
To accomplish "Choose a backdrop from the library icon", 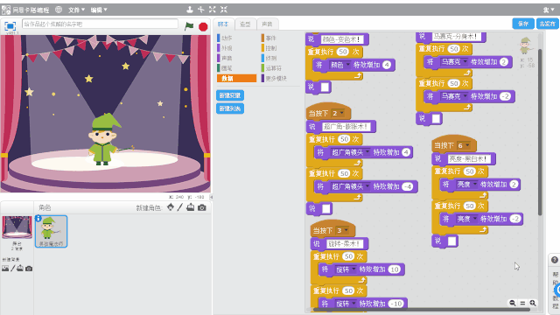I will coord(5,269).
